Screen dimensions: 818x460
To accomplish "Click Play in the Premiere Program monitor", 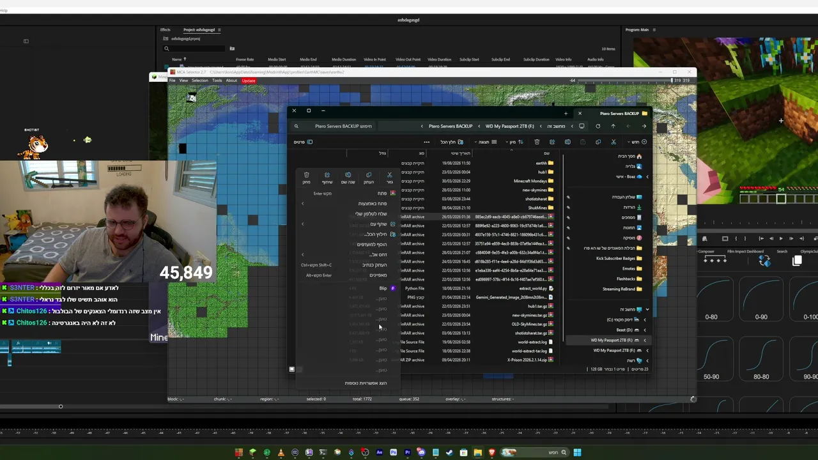I will 781,238.
